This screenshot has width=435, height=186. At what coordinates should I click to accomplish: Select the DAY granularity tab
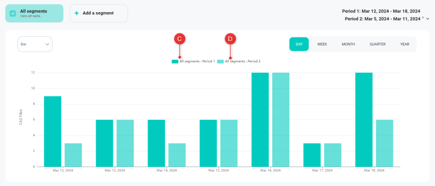pyautogui.click(x=299, y=44)
